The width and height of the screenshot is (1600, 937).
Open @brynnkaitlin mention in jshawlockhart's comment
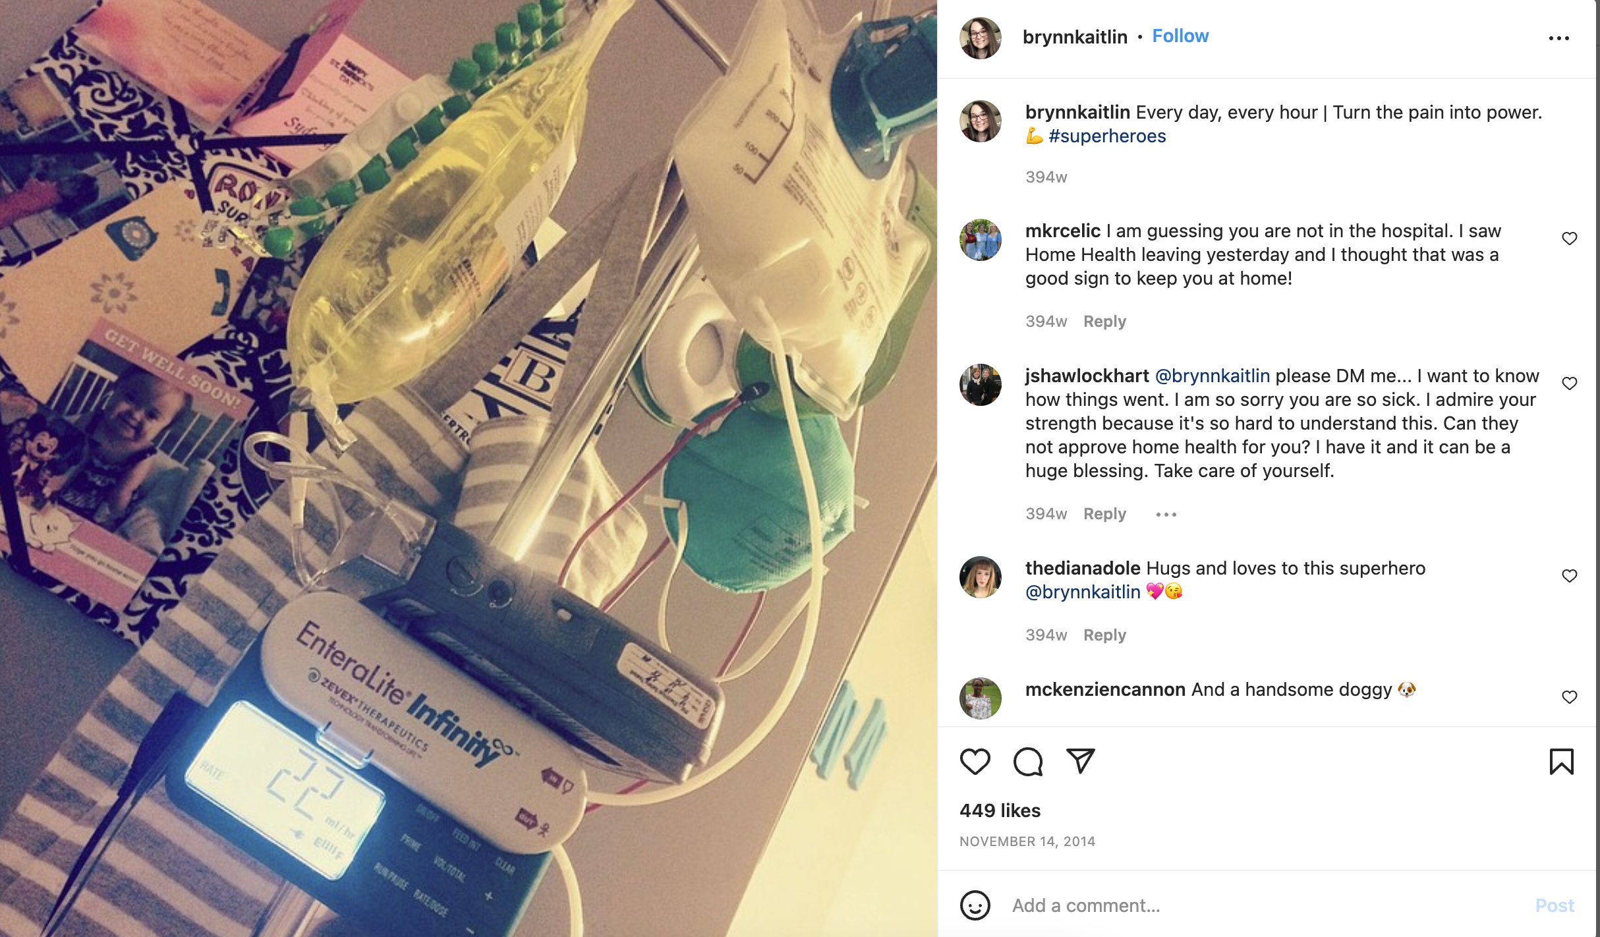pyautogui.click(x=1213, y=376)
